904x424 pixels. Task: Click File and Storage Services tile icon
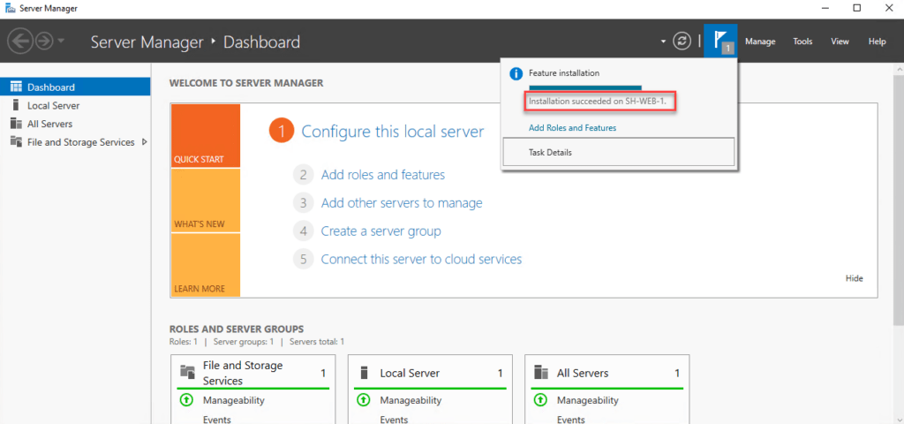point(187,371)
